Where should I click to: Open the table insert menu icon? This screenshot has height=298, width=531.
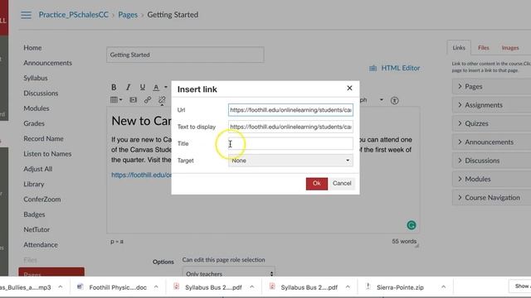click(x=116, y=99)
